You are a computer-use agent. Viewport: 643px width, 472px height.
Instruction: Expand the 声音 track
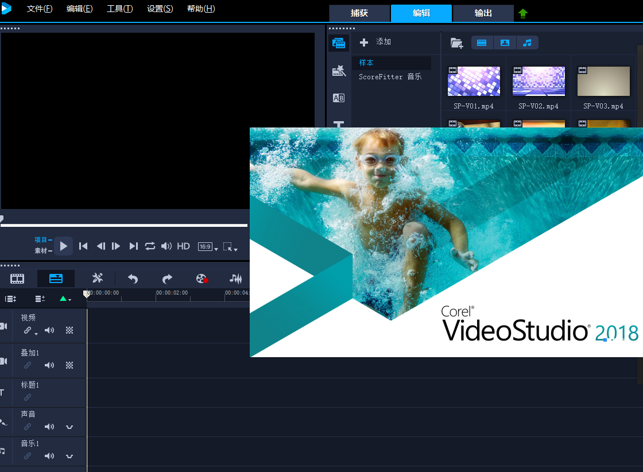click(69, 427)
